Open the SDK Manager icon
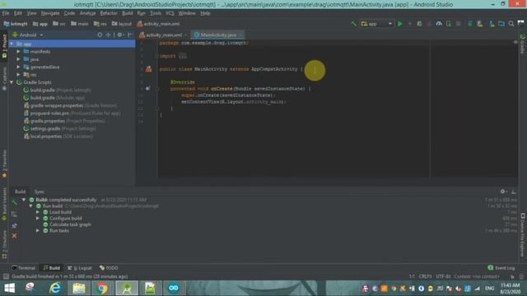The width and height of the screenshot is (527, 296). point(492,24)
